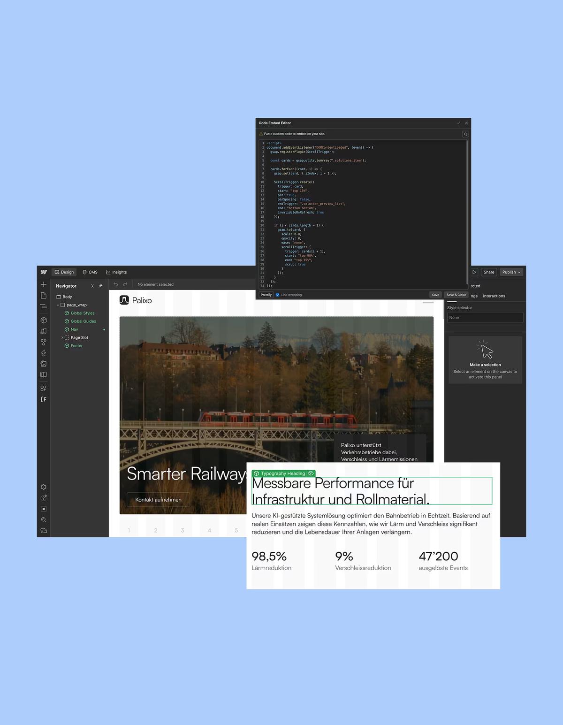Open the Apps grid icon
The width and height of the screenshot is (563, 725).
click(44, 389)
